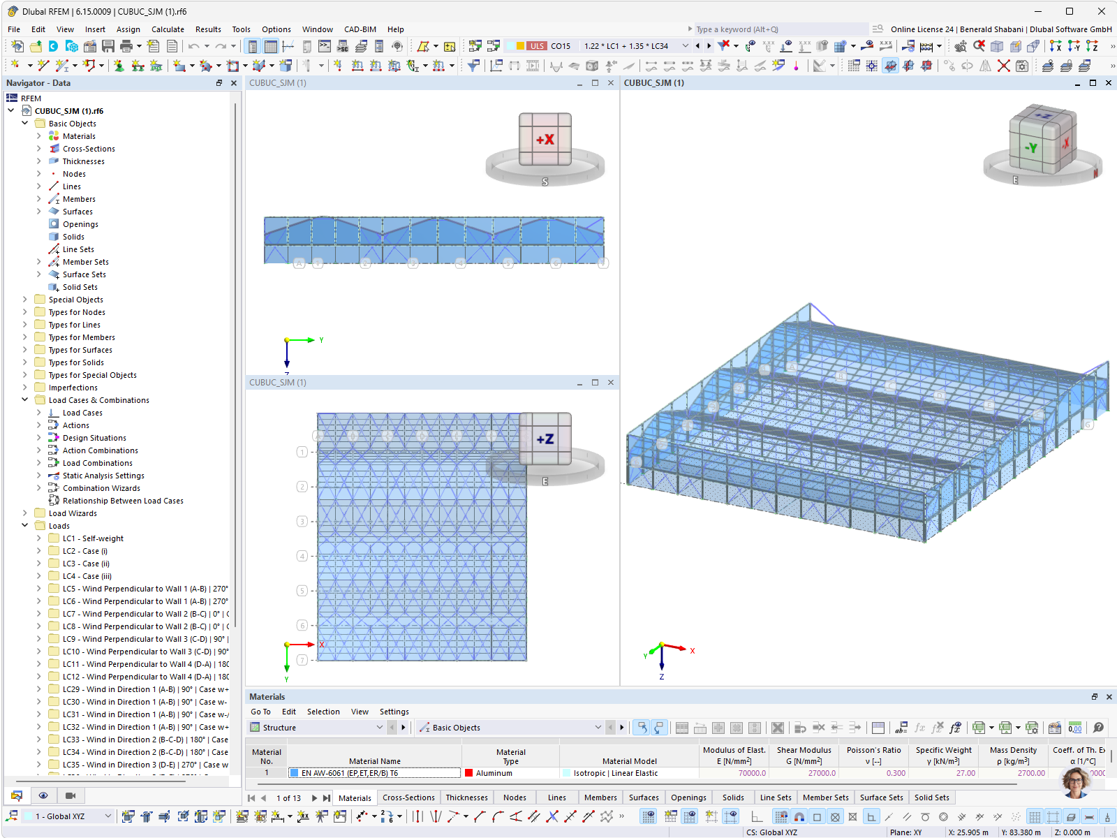This screenshot has height=838, width=1117.
Task: Open the load combination dropdown
Action: pos(685,46)
